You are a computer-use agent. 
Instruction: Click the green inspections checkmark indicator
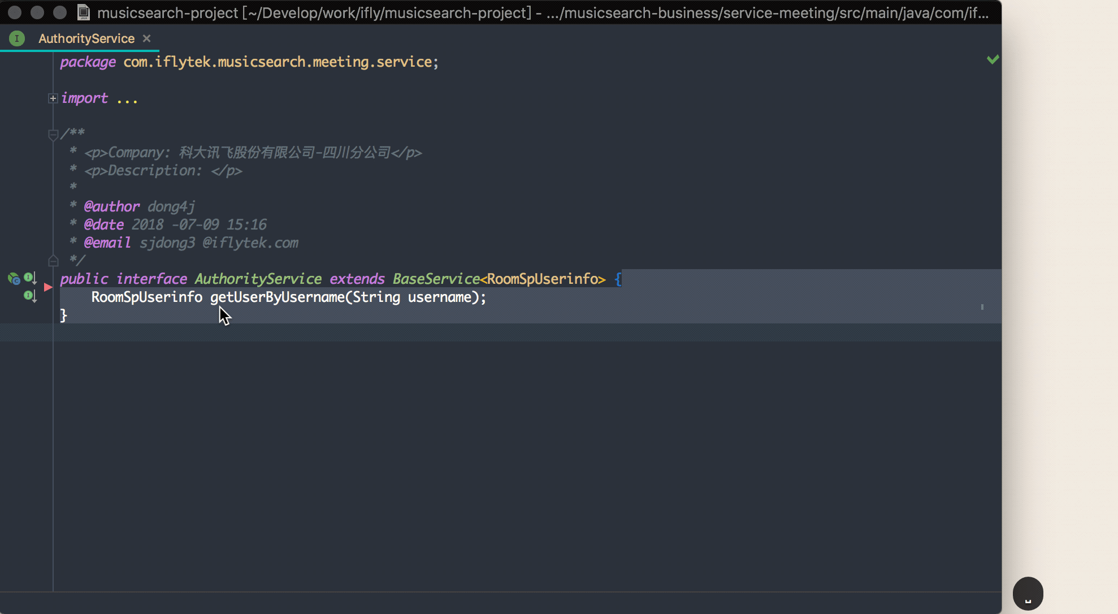(x=993, y=59)
